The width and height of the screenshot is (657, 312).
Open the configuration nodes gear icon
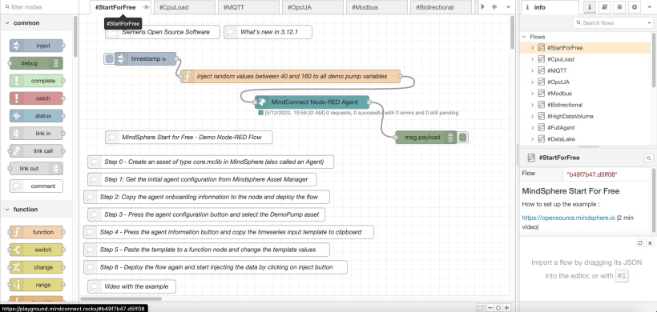[635, 7]
